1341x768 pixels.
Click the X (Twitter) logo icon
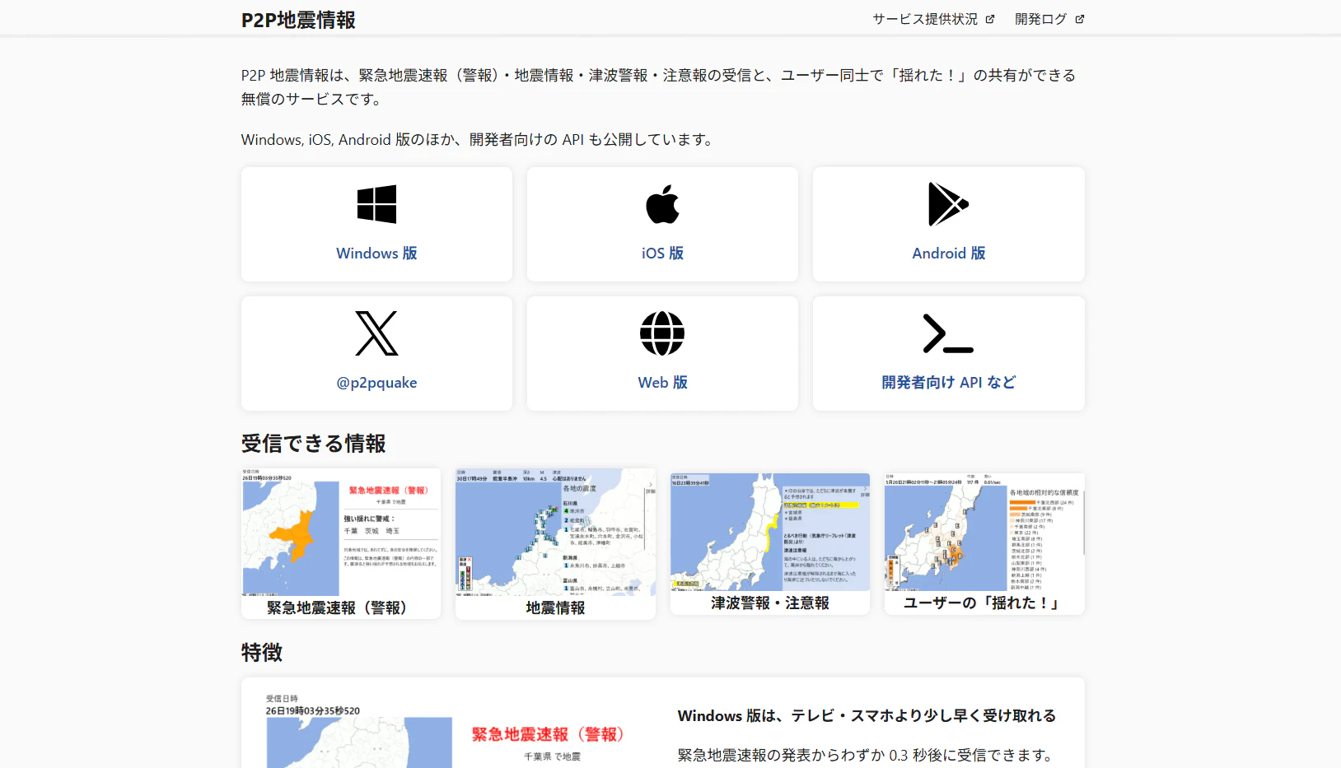pos(376,333)
